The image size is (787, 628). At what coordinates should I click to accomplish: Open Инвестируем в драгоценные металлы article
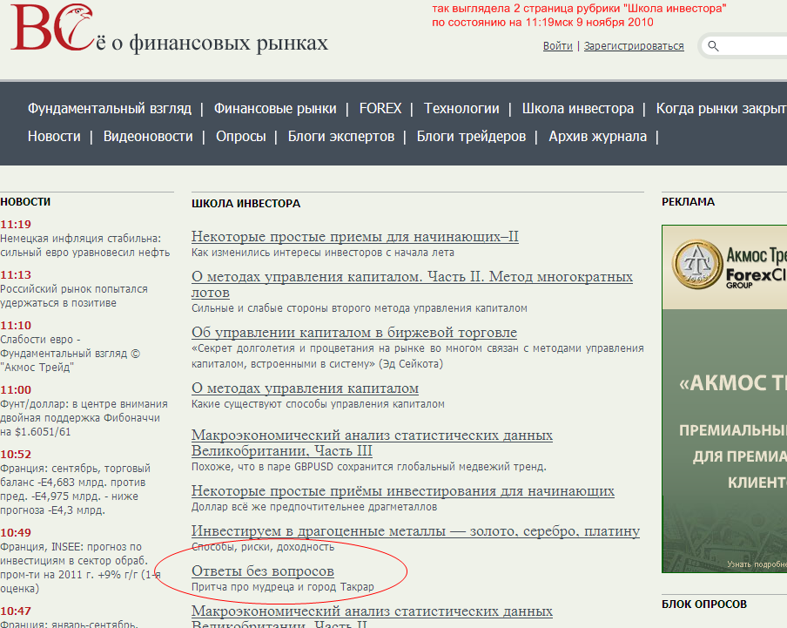point(415,531)
